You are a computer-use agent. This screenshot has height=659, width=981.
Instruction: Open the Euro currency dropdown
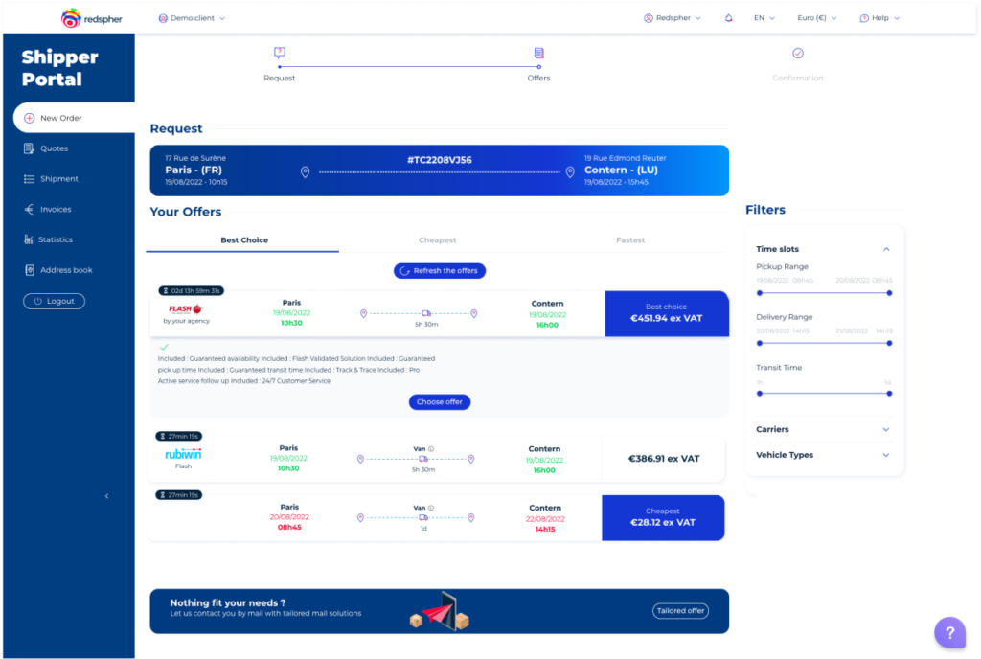tap(816, 18)
